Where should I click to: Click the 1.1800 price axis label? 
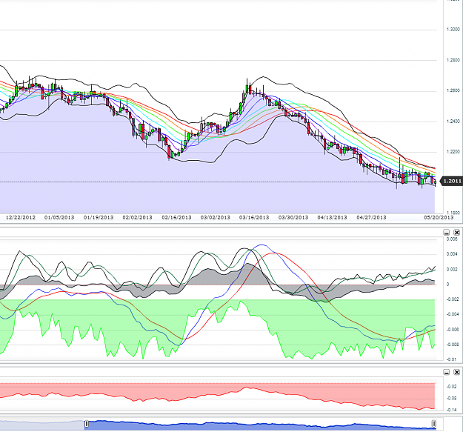coord(453,213)
